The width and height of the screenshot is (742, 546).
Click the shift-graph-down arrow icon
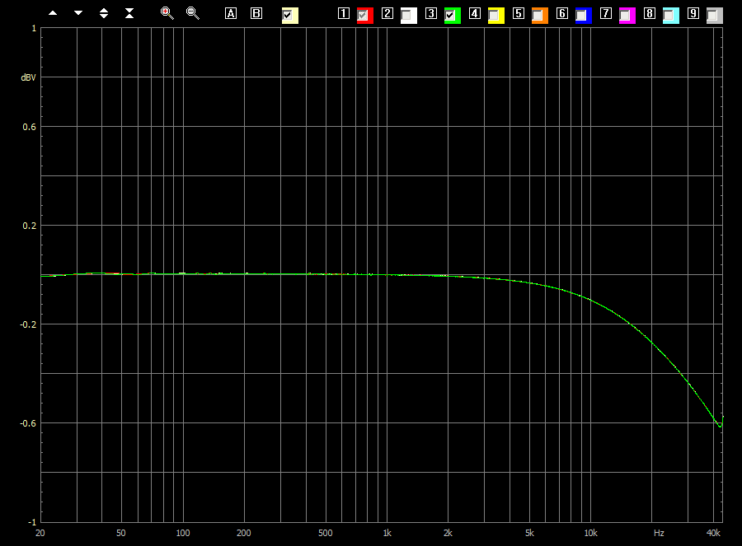coord(78,13)
